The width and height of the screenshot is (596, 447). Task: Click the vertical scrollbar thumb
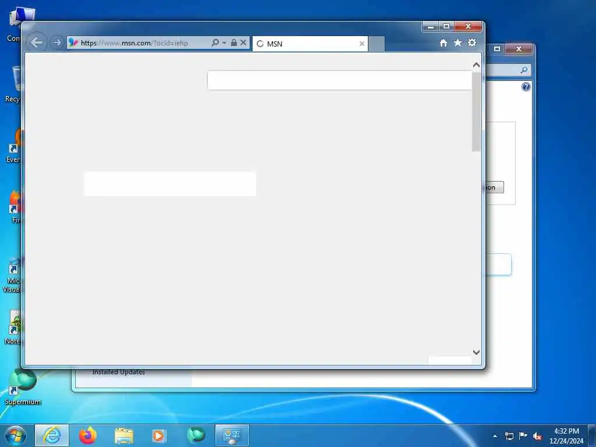(x=476, y=111)
